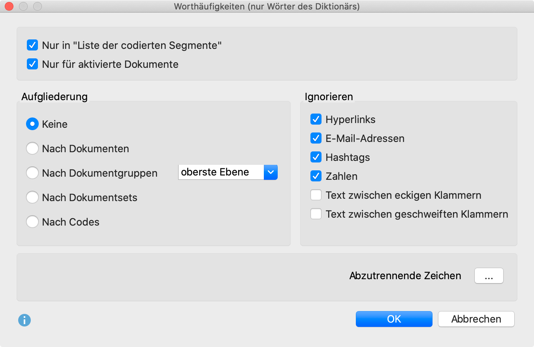The height and width of the screenshot is (347, 534).
Task: Uncheck Nur in "Liste der codierten Segmente"
Action: pos(32,45)
